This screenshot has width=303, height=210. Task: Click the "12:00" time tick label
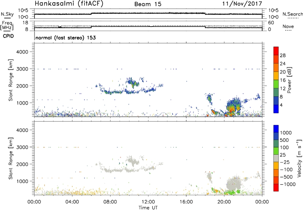pos(148,202)
